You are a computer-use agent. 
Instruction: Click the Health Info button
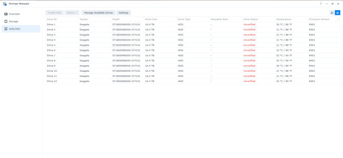point(54,13)
